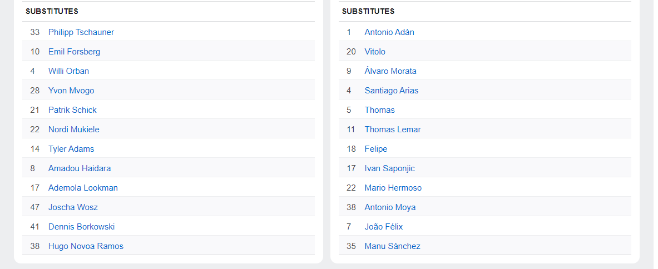Open Vitolo's player page
The image size is (658, 269).
click(375, 52)
